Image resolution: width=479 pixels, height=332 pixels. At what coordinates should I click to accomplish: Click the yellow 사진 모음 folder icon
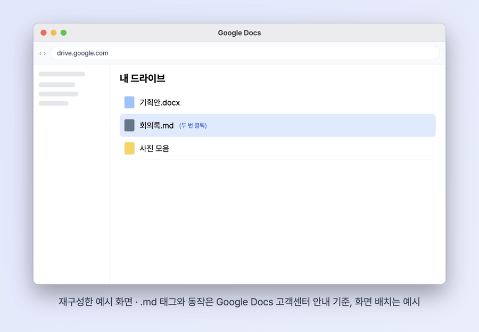(x=129, y=148)
